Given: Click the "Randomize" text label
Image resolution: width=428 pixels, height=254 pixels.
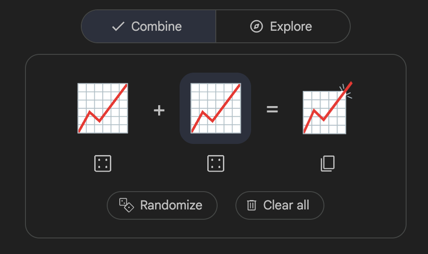Looking at the screenshot, I should 171,205.
